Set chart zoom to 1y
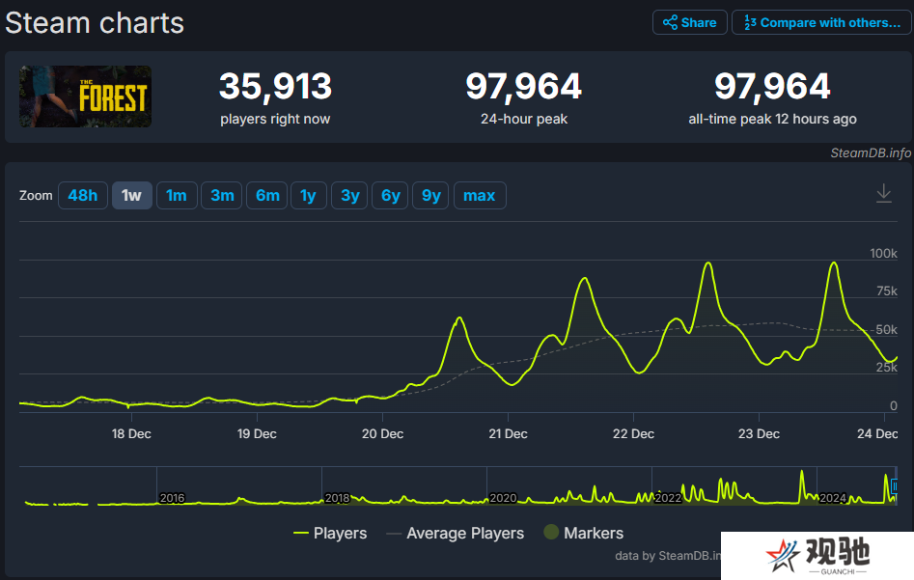 [x=308, y=195]
